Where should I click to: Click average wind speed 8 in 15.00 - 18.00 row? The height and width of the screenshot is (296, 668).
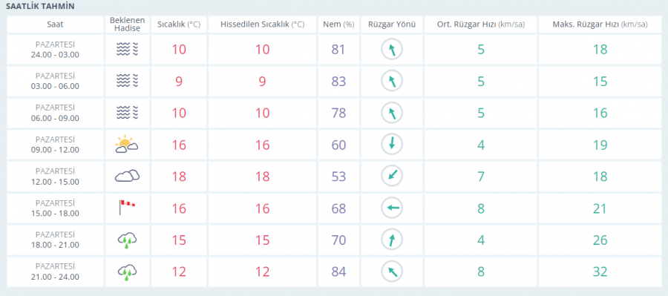point(480,208)
